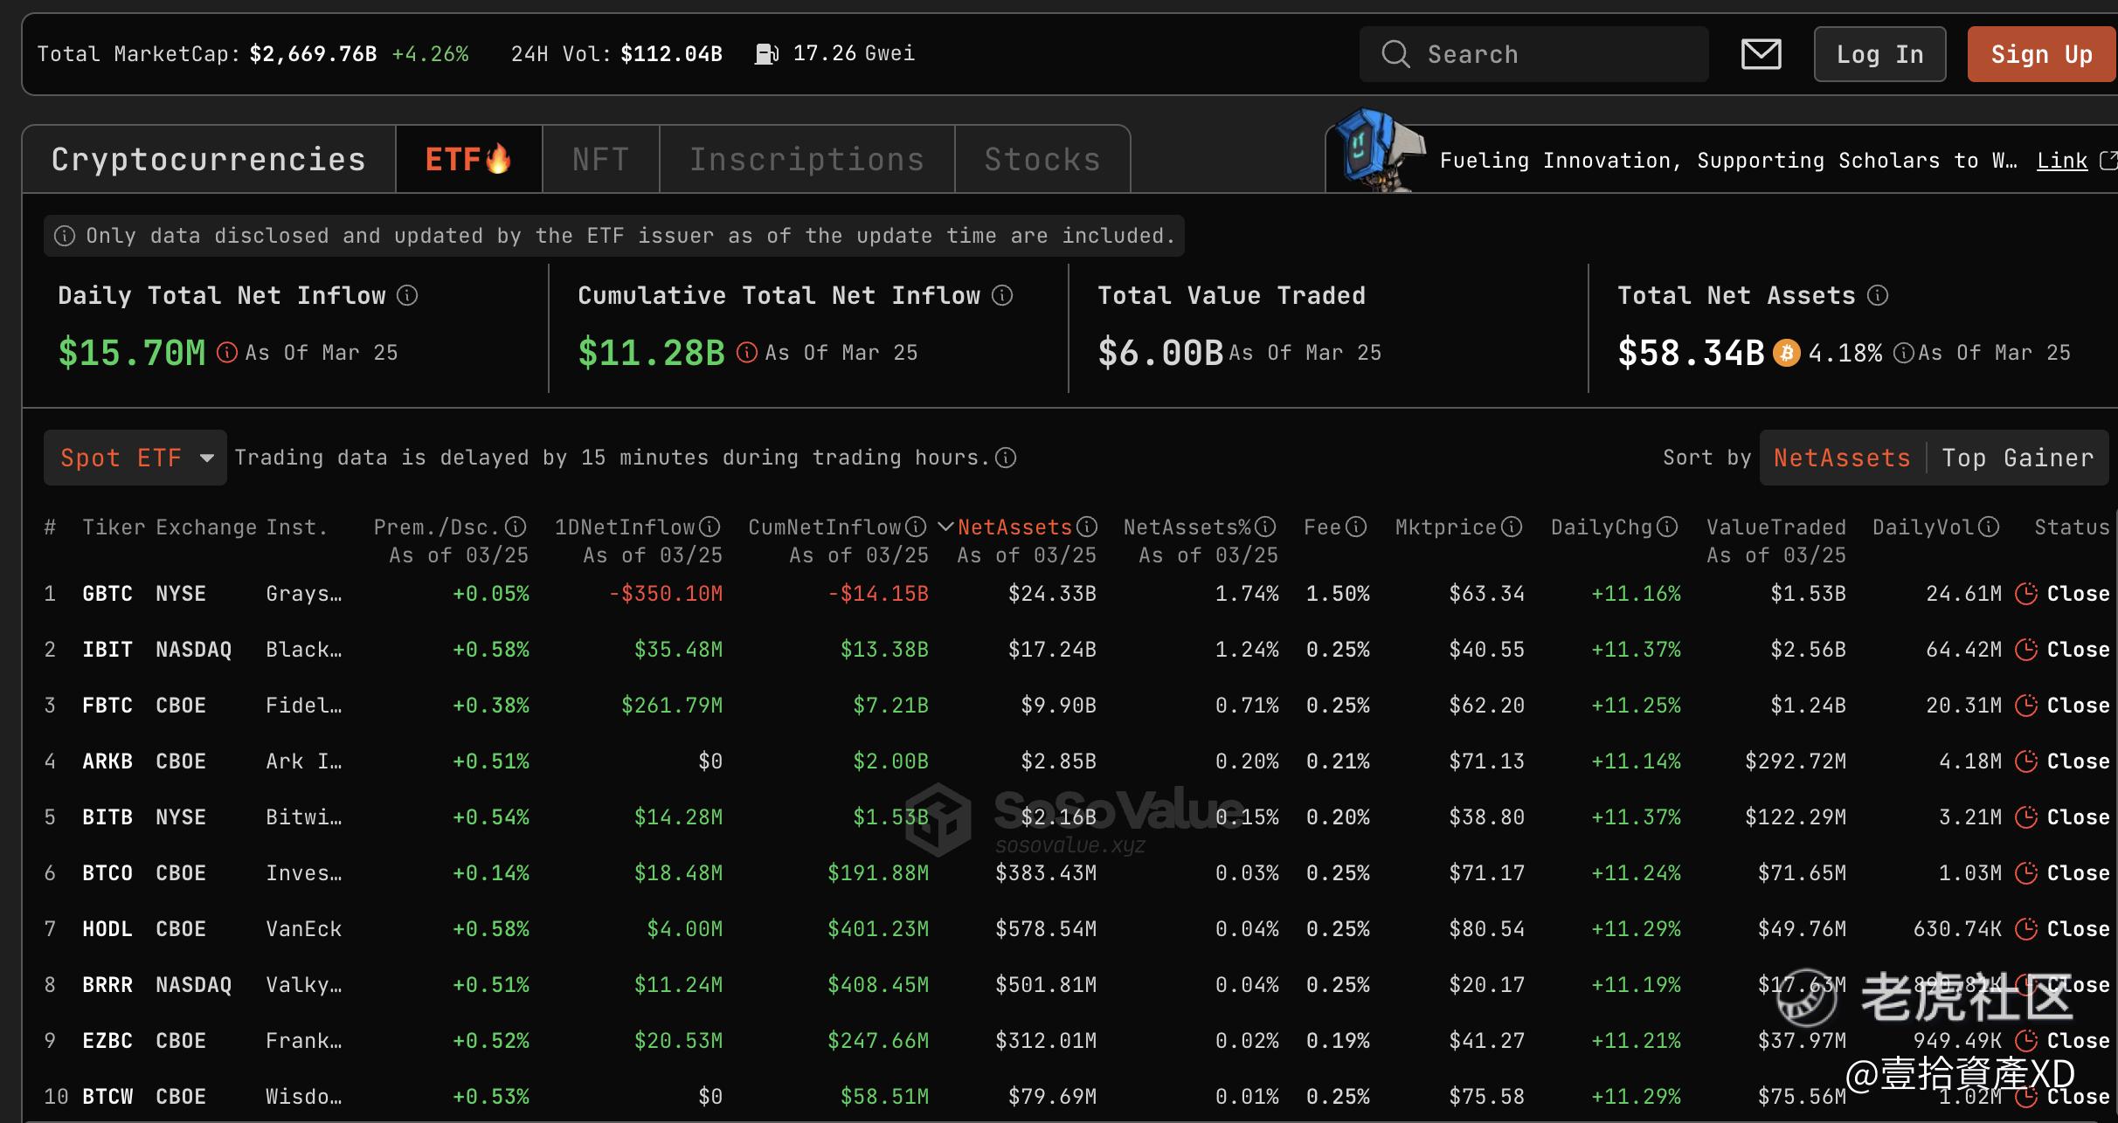Switch to the Stocks tab

tap(1042, 159)
